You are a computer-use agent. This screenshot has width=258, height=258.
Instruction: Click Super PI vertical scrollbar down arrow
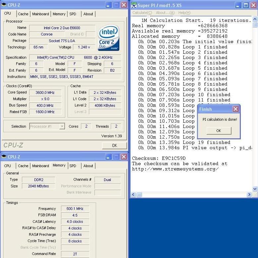coord(255,189)
